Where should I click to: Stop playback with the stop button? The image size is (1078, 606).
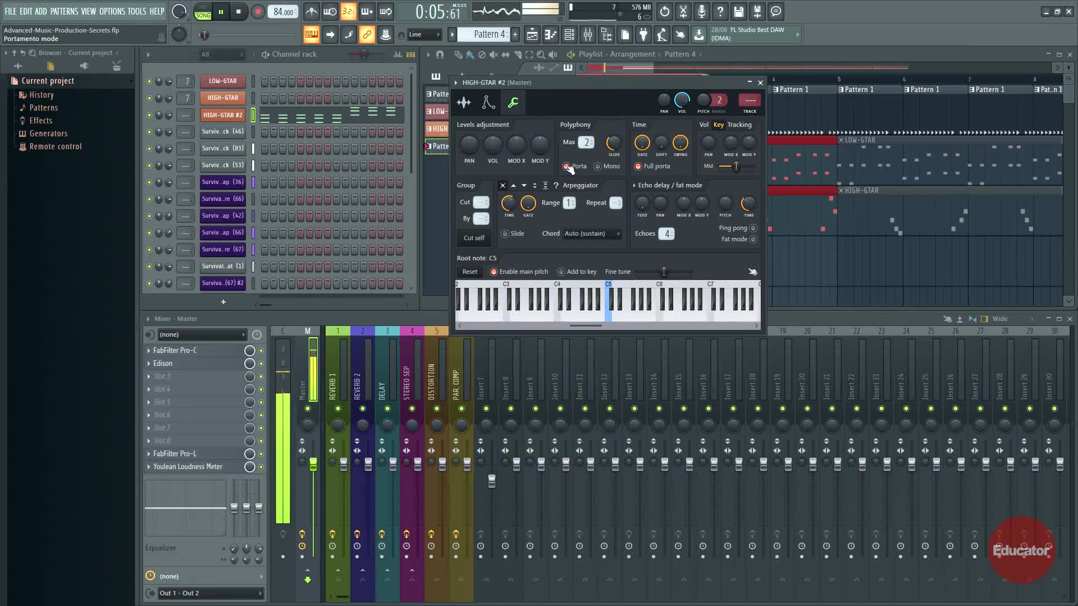pyautogui.click(x=239, y=12)
